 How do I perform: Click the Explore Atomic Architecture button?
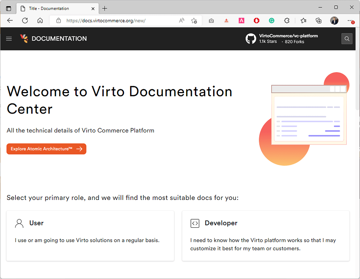46,149
